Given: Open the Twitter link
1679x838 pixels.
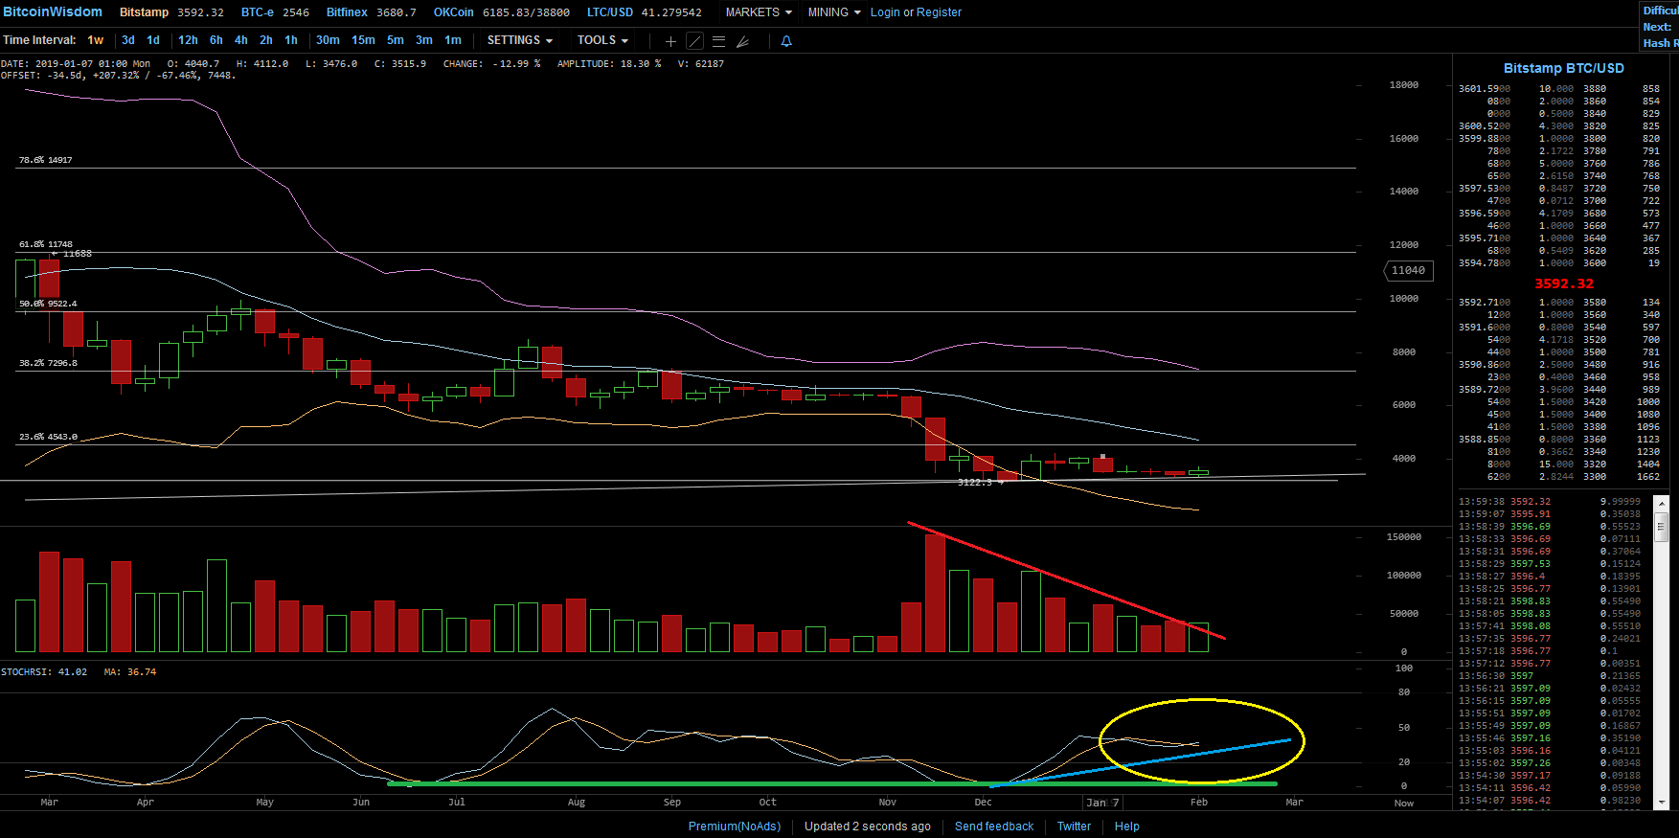Looking at the screenshot, I should [x=1074, y=827].
